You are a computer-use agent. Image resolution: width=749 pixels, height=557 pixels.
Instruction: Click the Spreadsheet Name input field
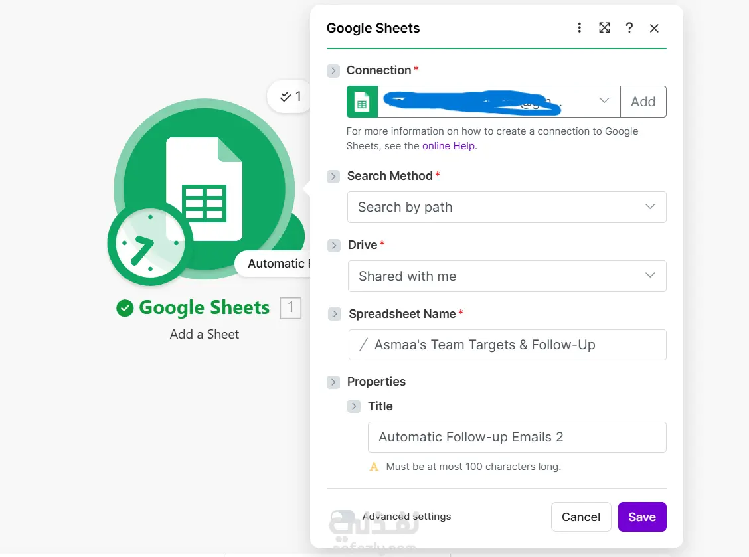[507, 345]
